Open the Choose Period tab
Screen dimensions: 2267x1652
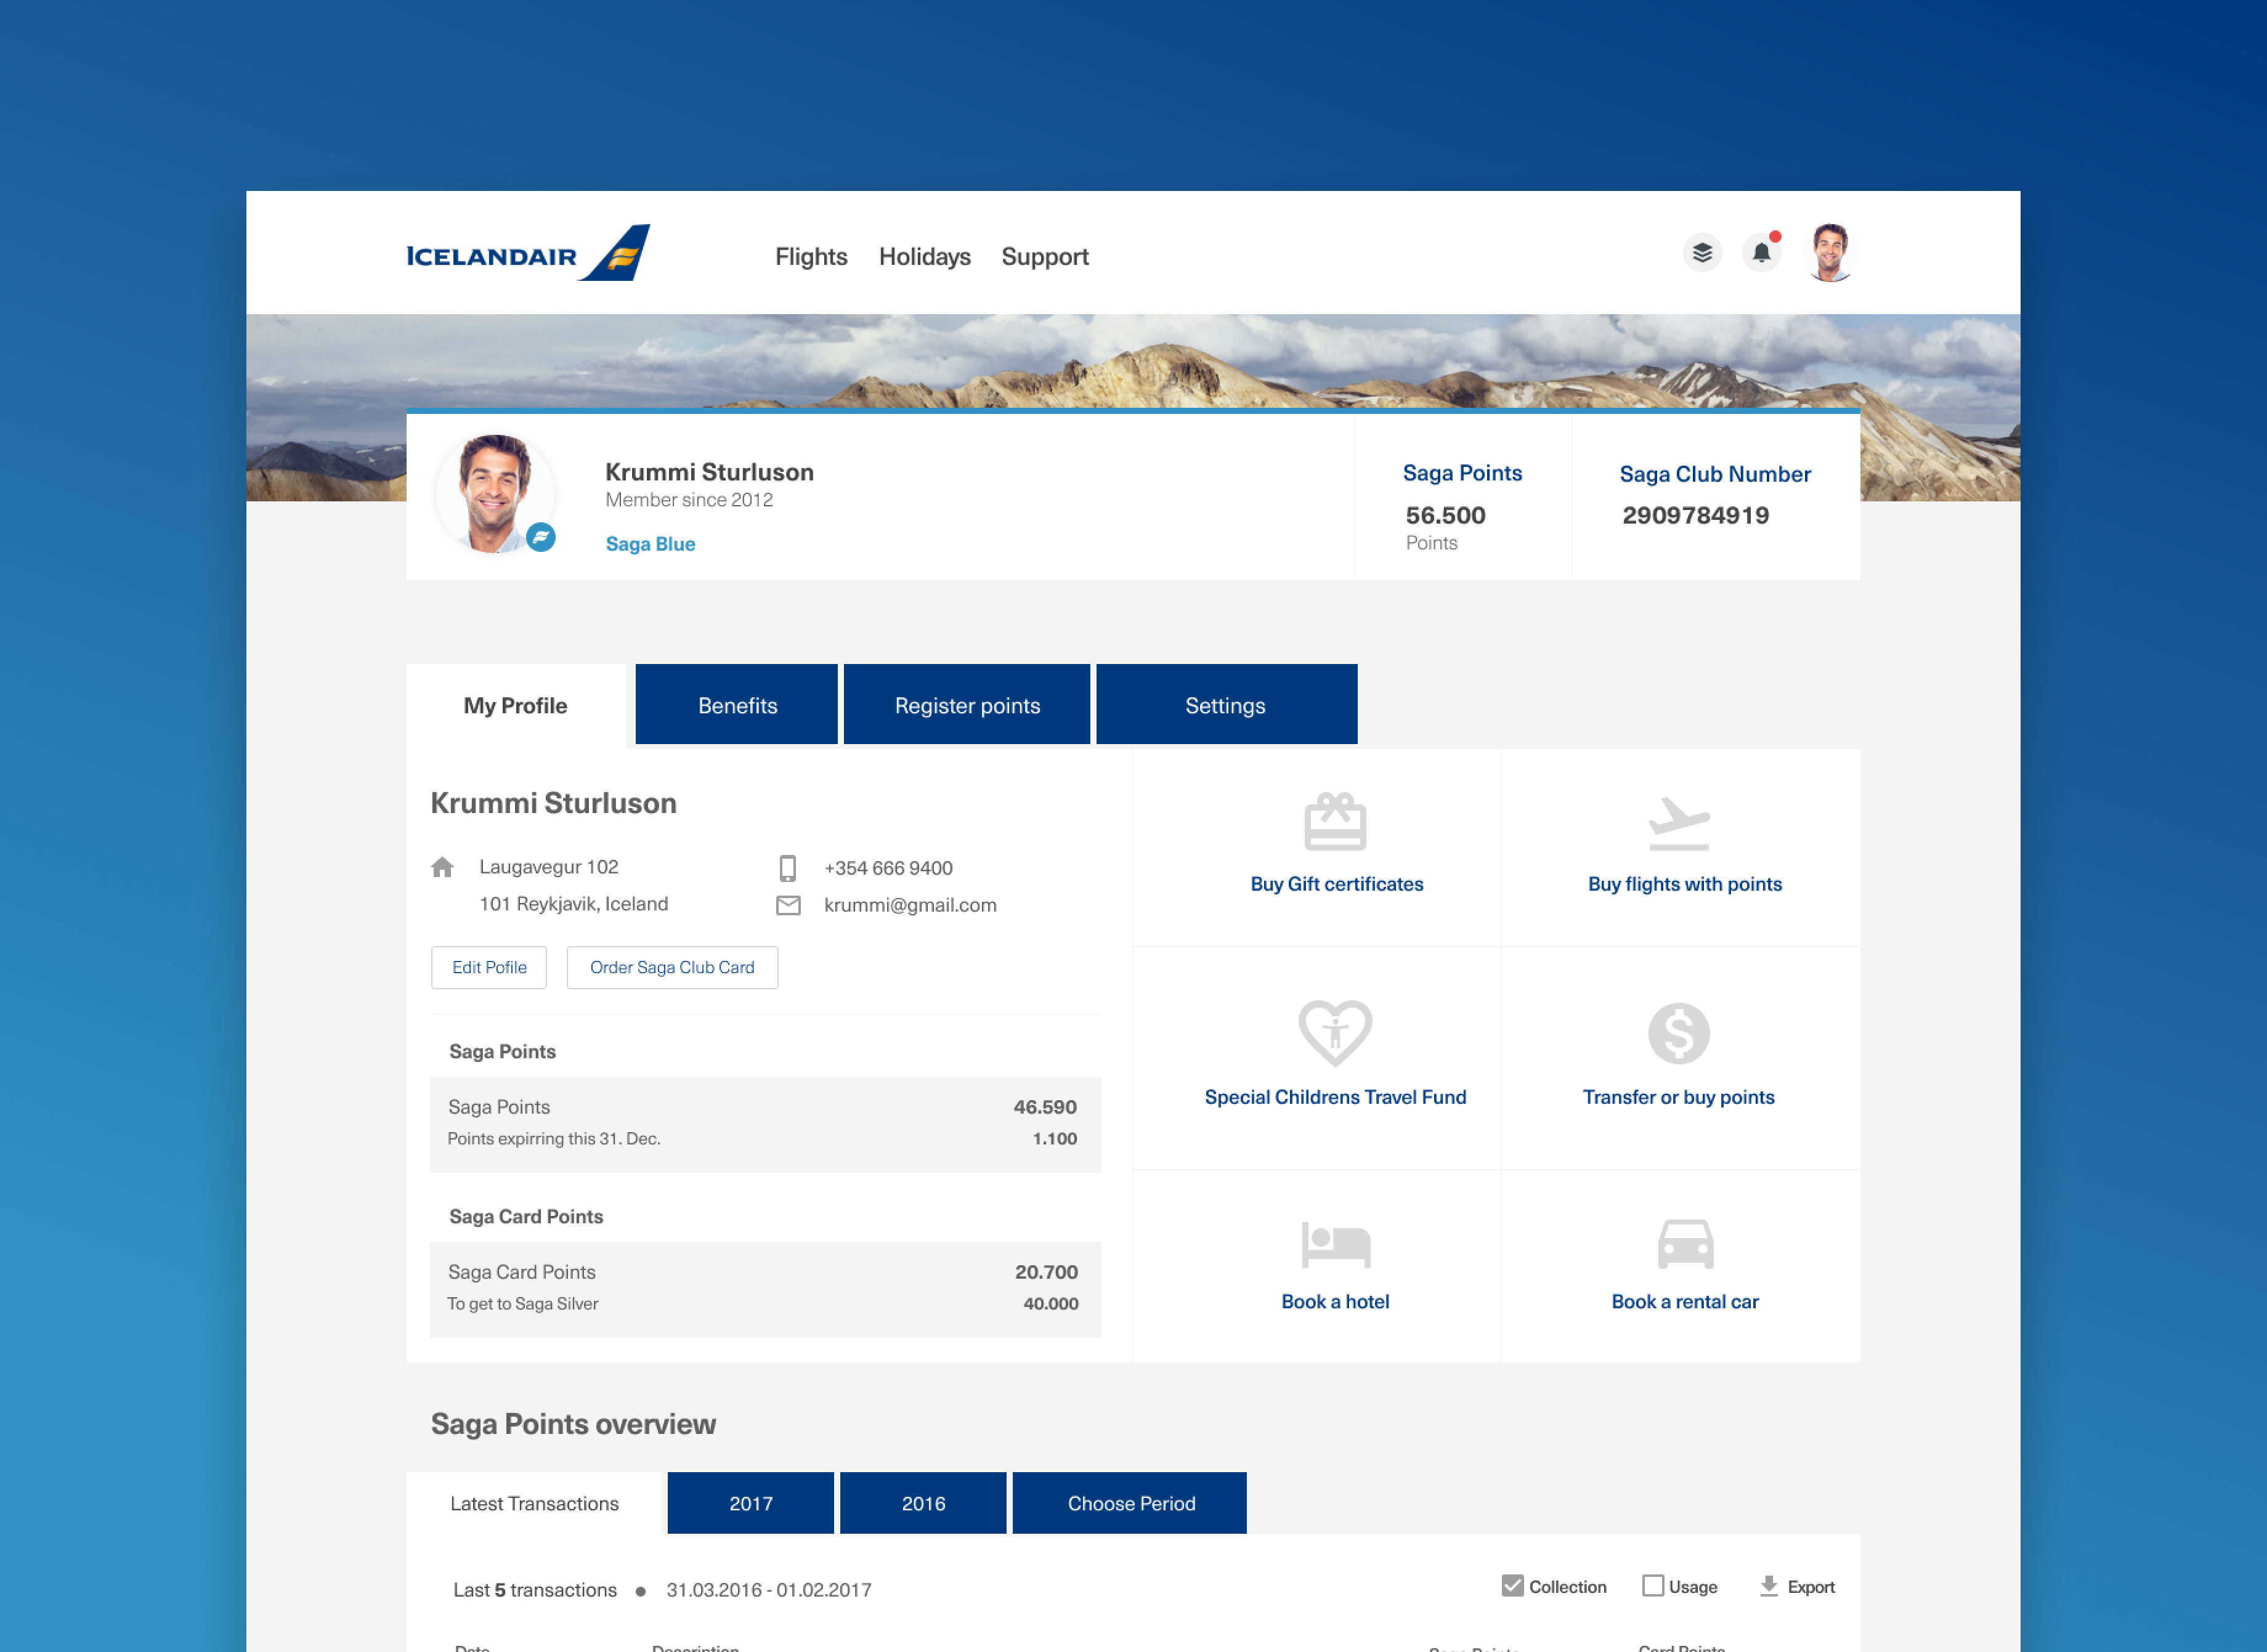[x=1130, y=1503]
